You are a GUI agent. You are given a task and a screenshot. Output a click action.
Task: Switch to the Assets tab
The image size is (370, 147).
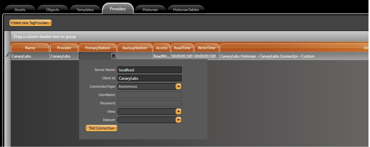(x=20, y=10)
